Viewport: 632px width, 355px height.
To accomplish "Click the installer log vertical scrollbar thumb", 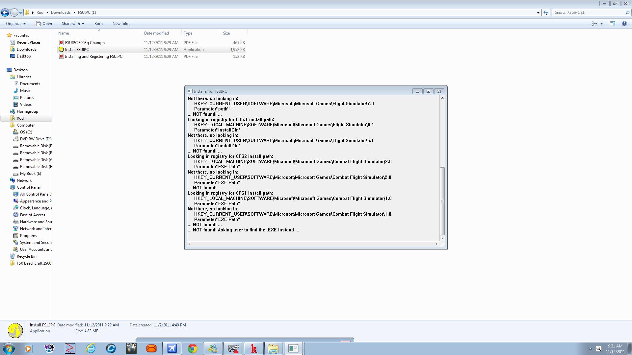I will (442, 201).
